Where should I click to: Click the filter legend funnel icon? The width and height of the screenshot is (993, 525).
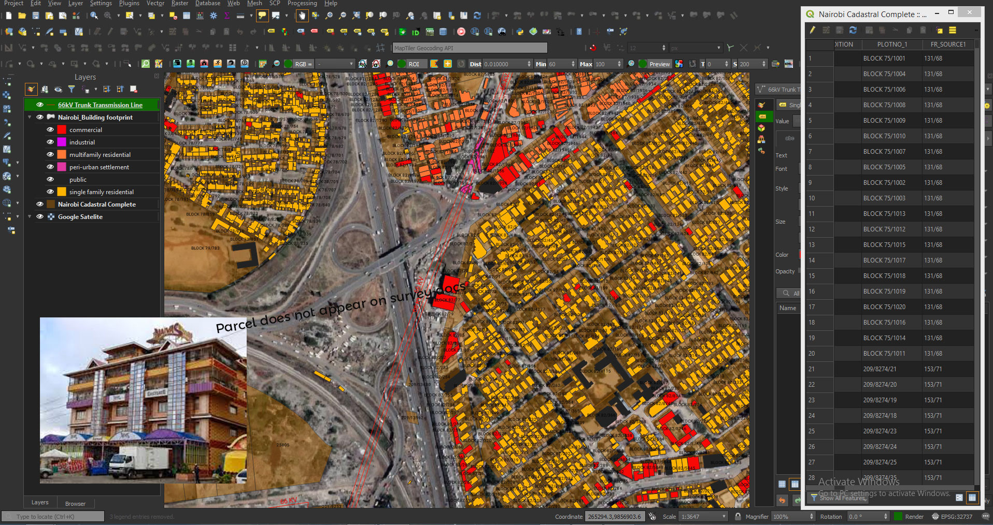click(x=72, y=89)
